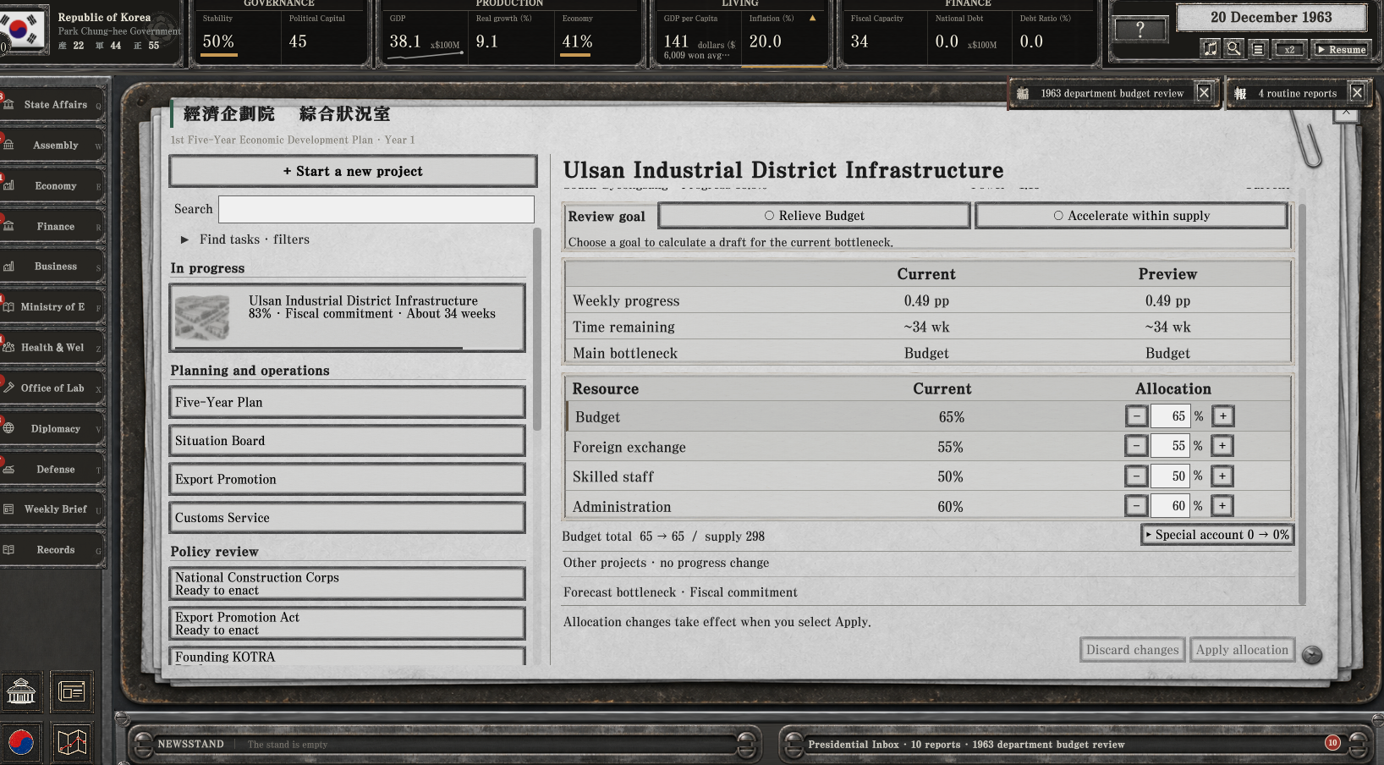Open the government building icon
Image resolution: width=1384 pixels, height=765 pixels.
[21, 693]
